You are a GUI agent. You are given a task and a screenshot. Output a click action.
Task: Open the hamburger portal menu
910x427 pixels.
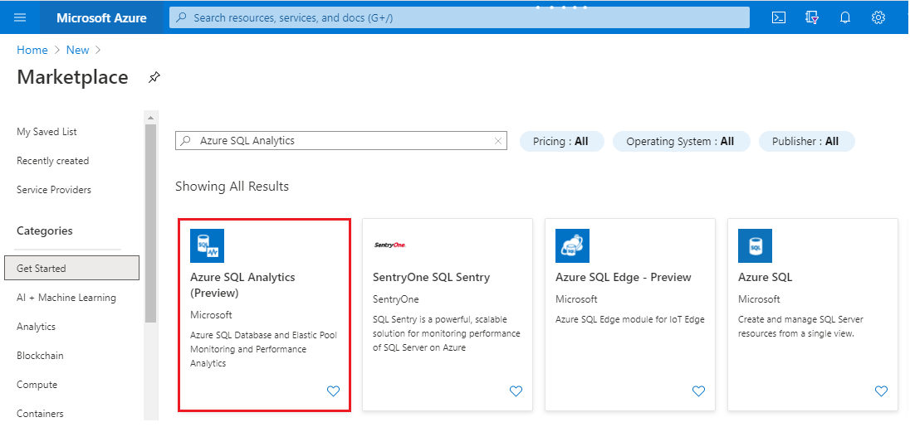coord(21,17)
